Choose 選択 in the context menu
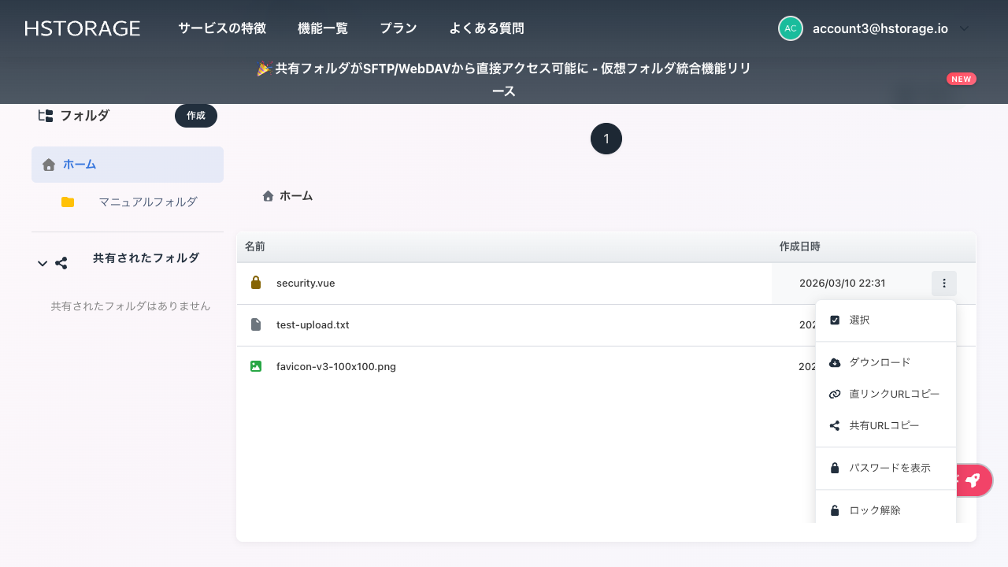1008x567 pixels. coord(886,321)
